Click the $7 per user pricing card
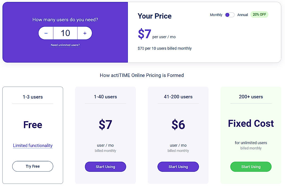Viewport: 285px width, 187px height. point(105,125)
